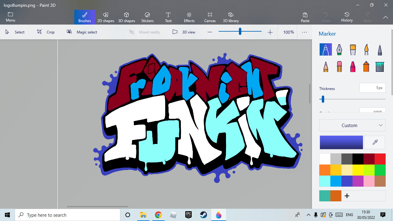
Task: Click the canvas horizontal scrollbar
Action: coord(97,207)
